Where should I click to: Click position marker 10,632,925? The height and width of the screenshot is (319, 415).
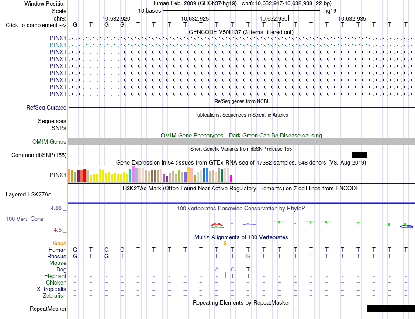point(195,18)
